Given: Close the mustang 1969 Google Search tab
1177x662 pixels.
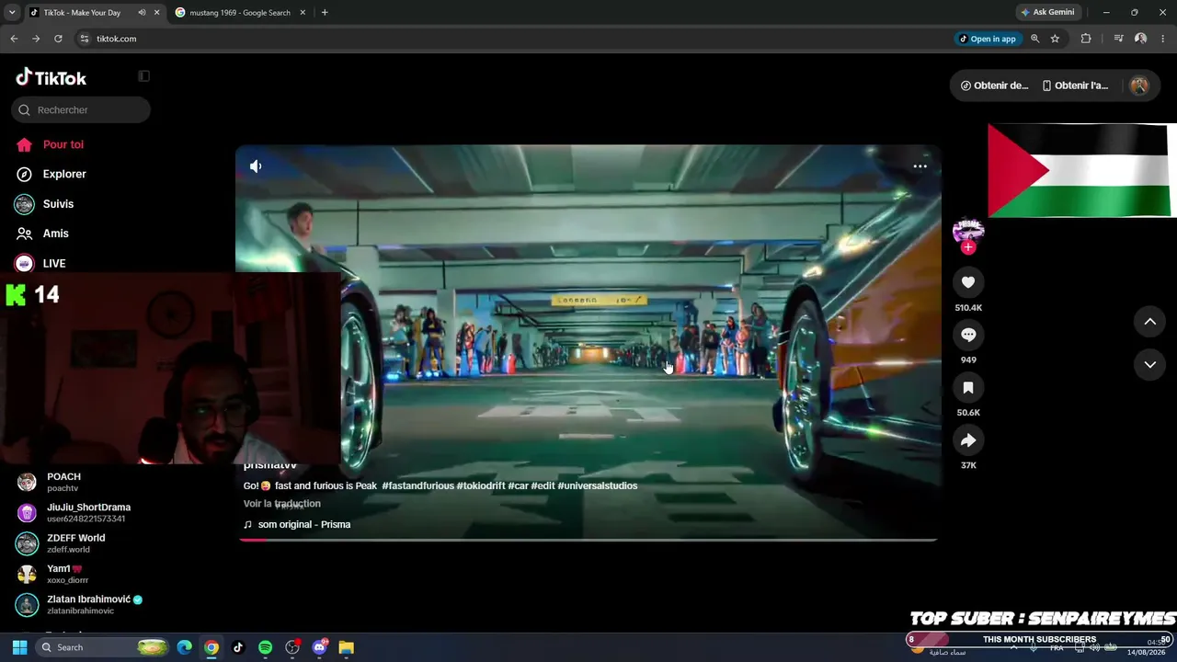Looking at the screenshot, I should click(303, 13).
